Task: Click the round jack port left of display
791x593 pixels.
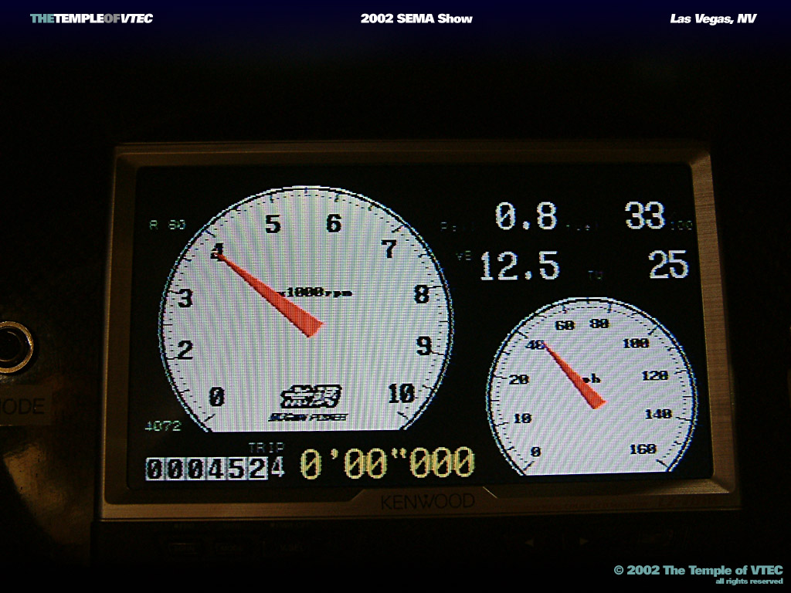Action: click(x=12, y=347)
